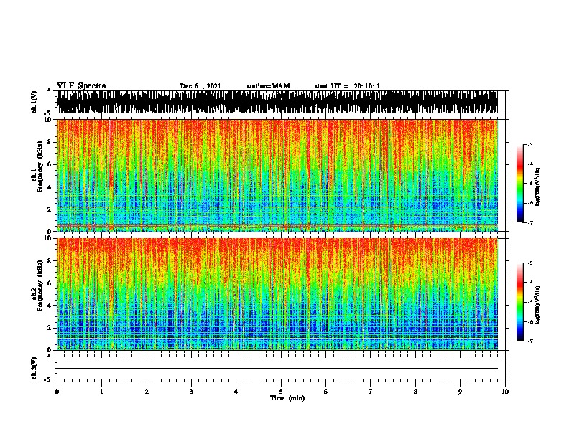Click the "-5" tick of ch.1(V) axis
The image size is (569, 439).
(x=48, y=113)
